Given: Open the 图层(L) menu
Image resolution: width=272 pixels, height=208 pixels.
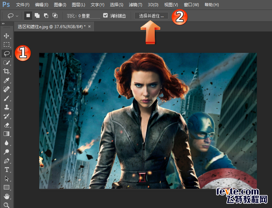Looking at the screenshot, I should tap(78, 5).
